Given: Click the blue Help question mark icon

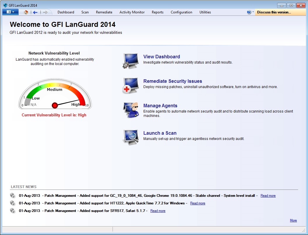Looking at the screenshot, I should point(249,12).
